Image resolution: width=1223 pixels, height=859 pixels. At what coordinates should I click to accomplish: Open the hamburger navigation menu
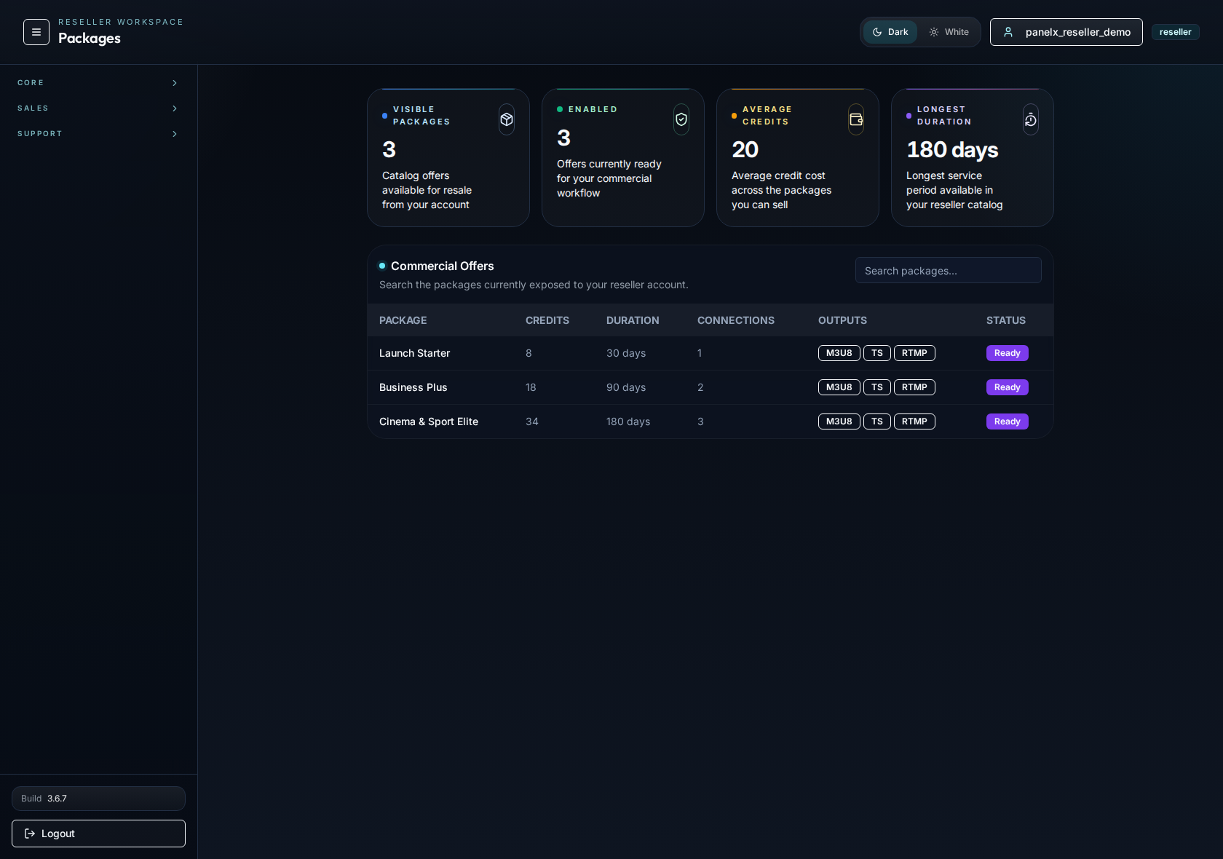36,32
